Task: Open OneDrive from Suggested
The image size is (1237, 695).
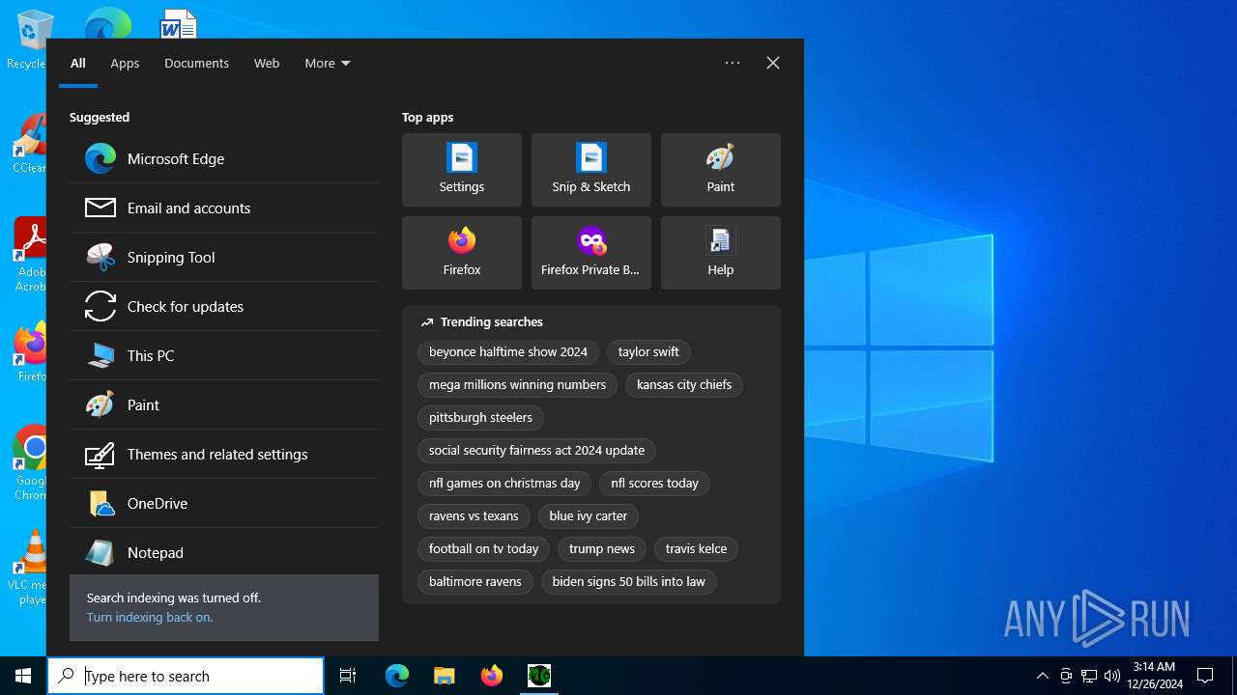Action: click(224, 503)
